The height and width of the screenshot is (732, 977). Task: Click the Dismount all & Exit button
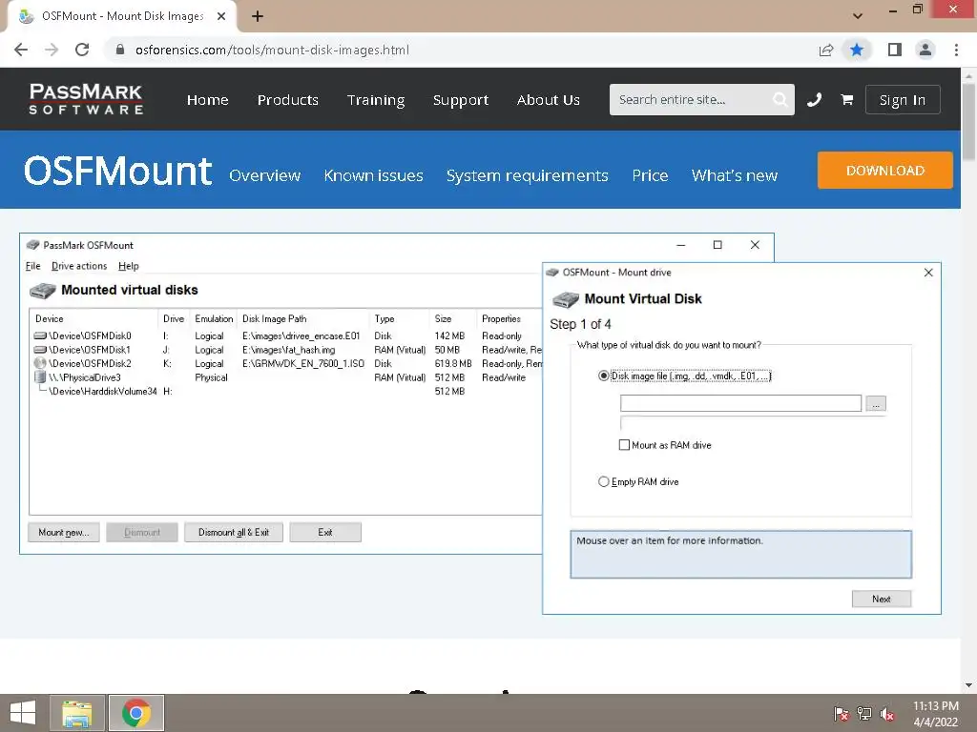click(x=234, y=532)
